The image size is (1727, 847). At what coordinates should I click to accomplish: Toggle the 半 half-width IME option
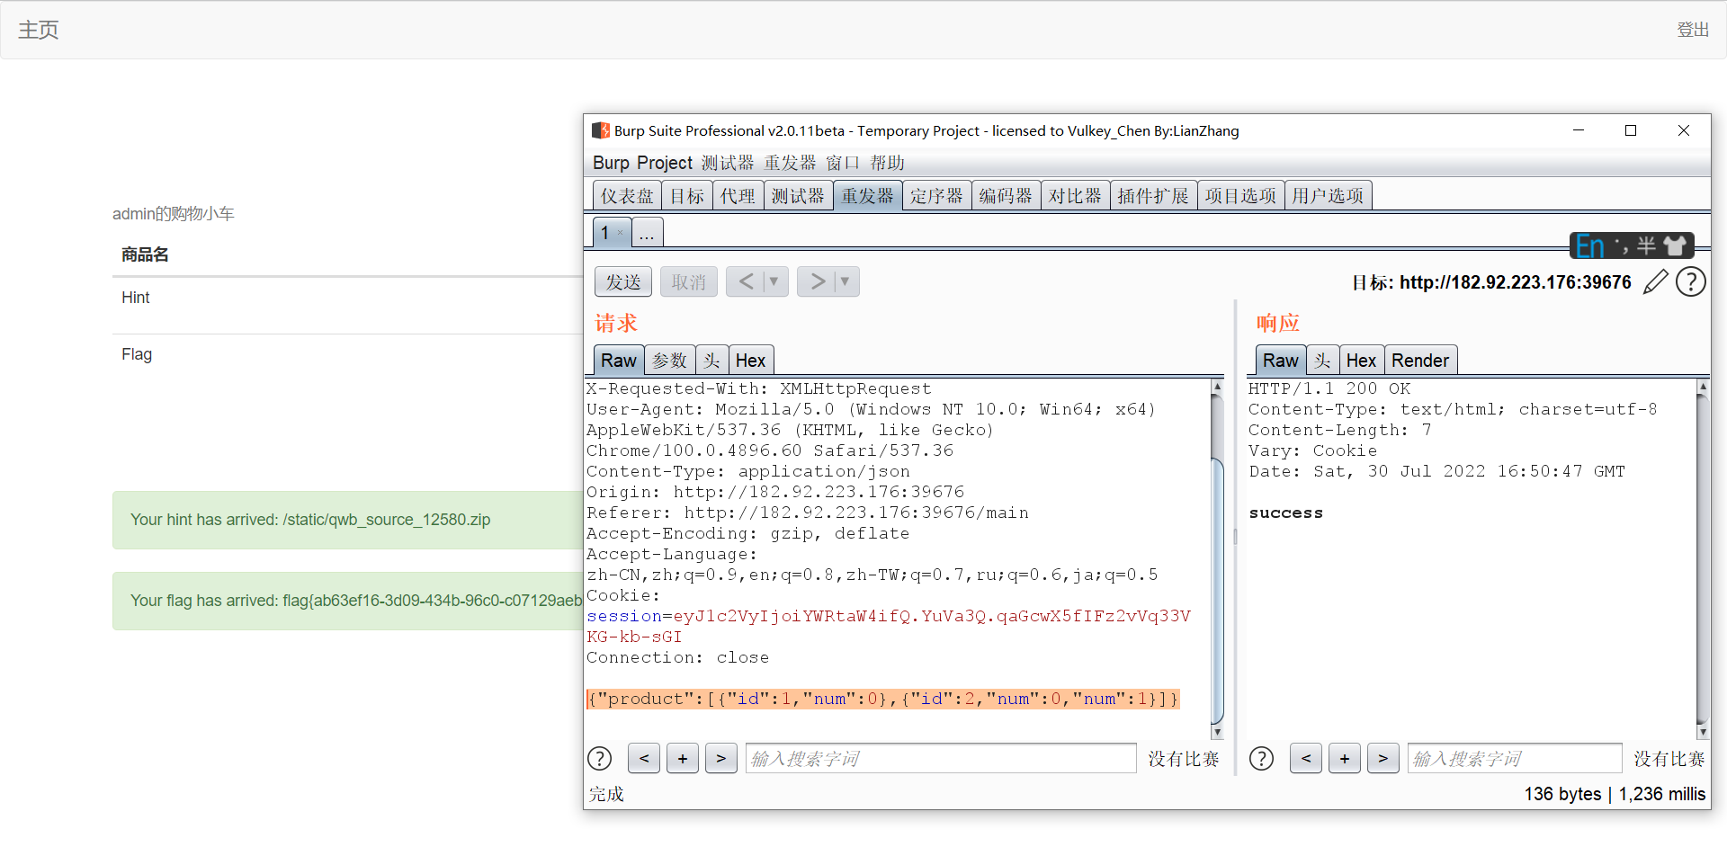[x=1647, y=245]
